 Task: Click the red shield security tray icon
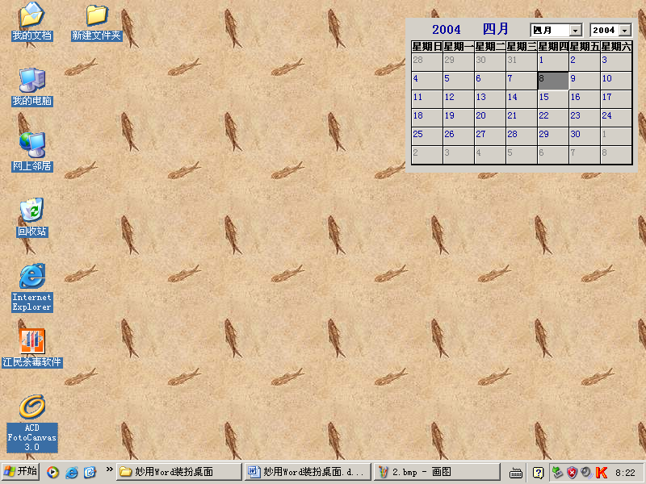(x=572, y=473)
